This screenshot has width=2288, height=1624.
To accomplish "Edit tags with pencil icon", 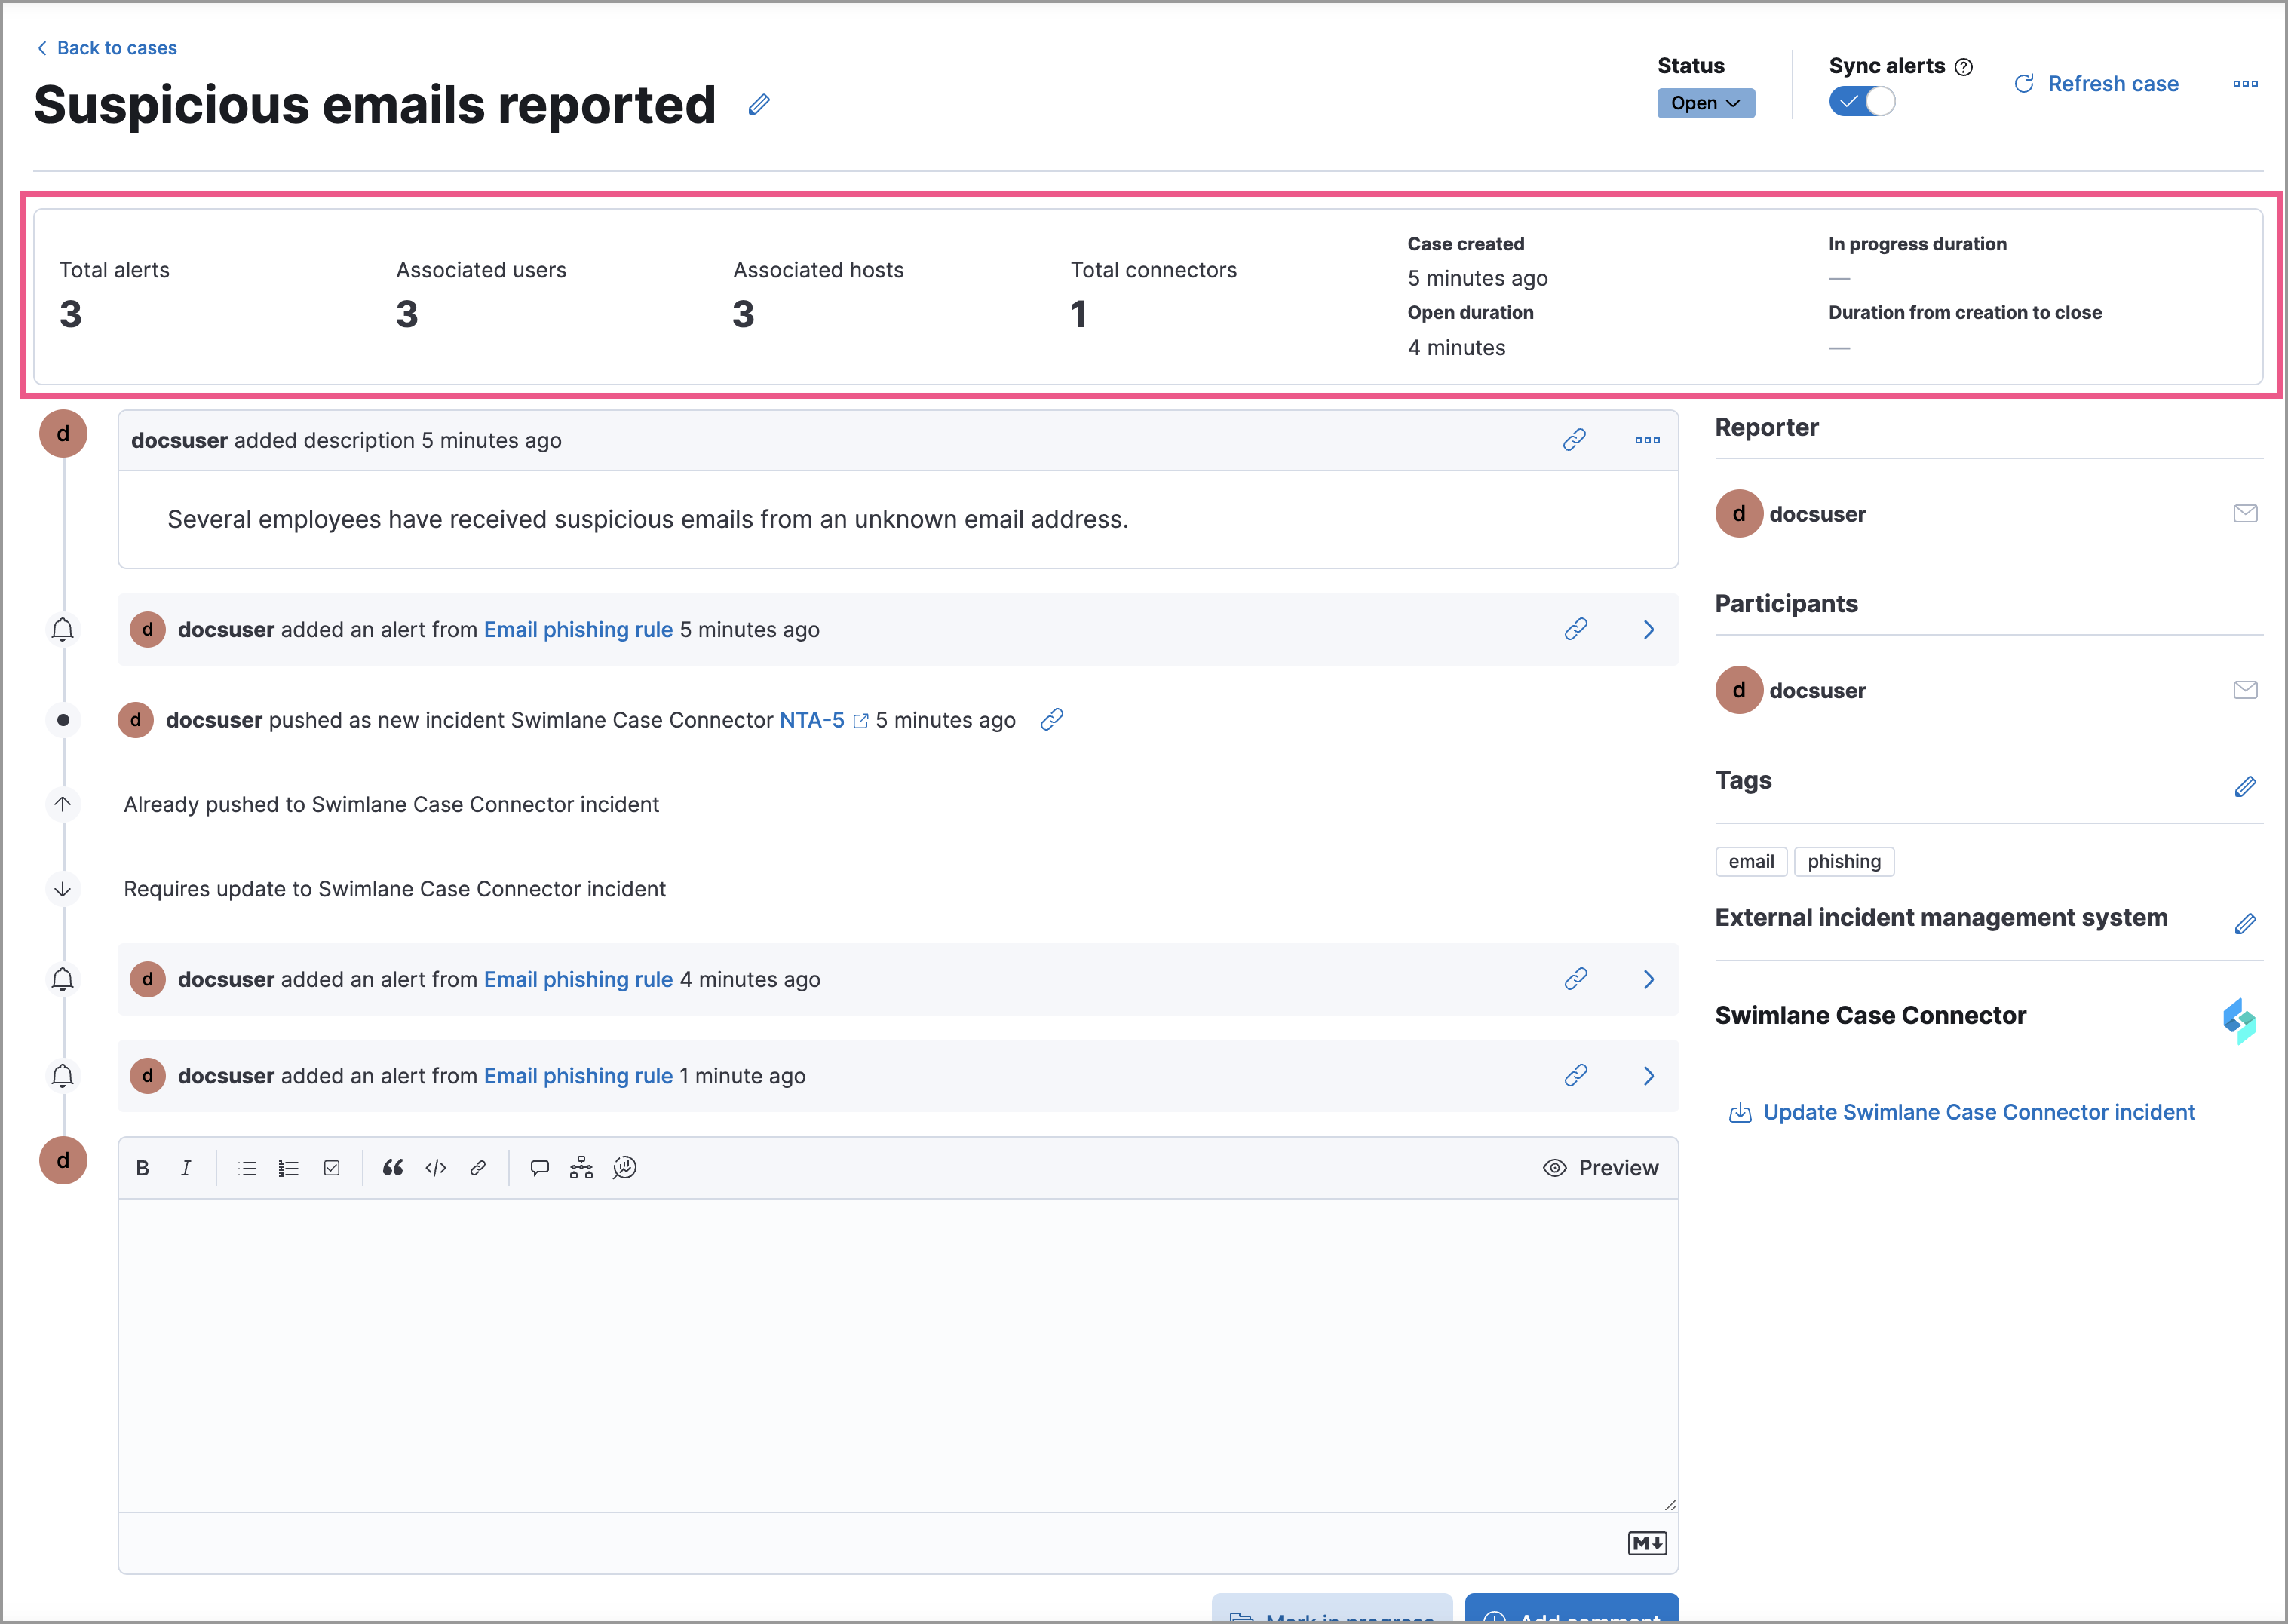I will coord(2245,787).
